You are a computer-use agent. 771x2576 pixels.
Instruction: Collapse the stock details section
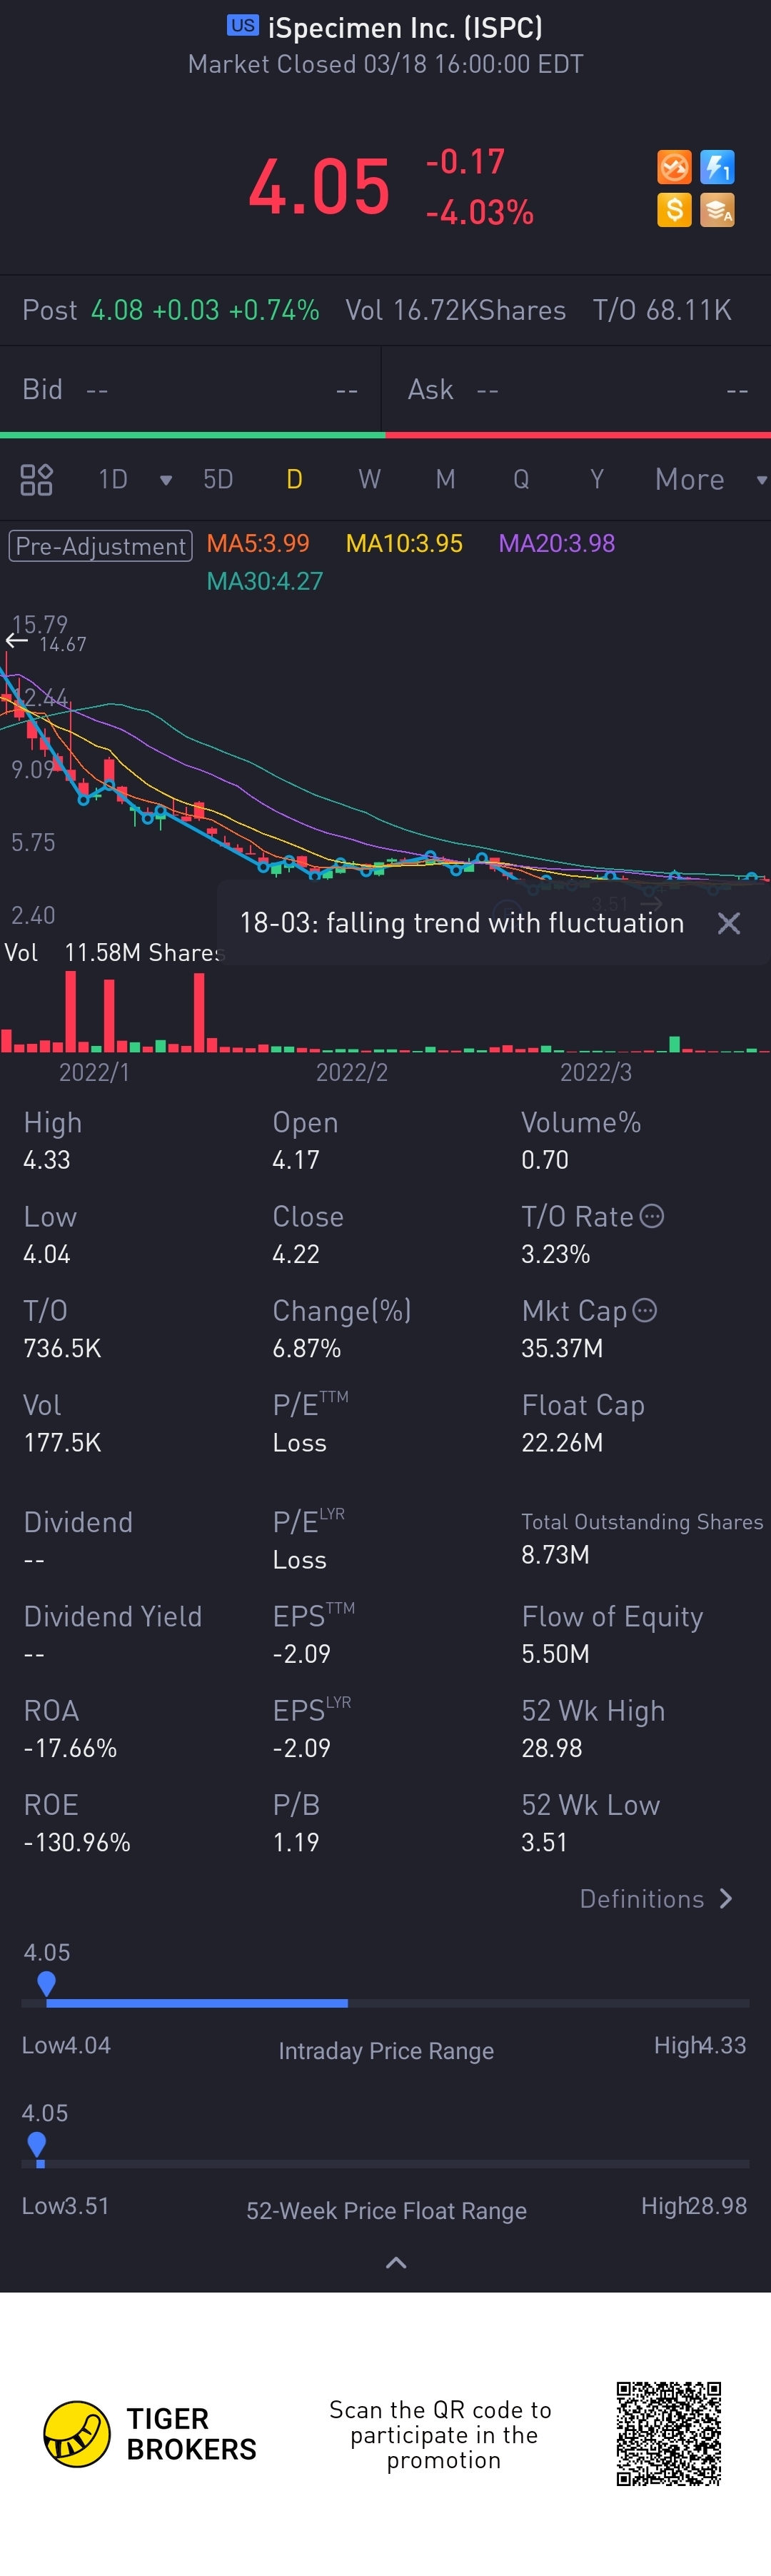pyautogui.click(x=396, y=2263)
